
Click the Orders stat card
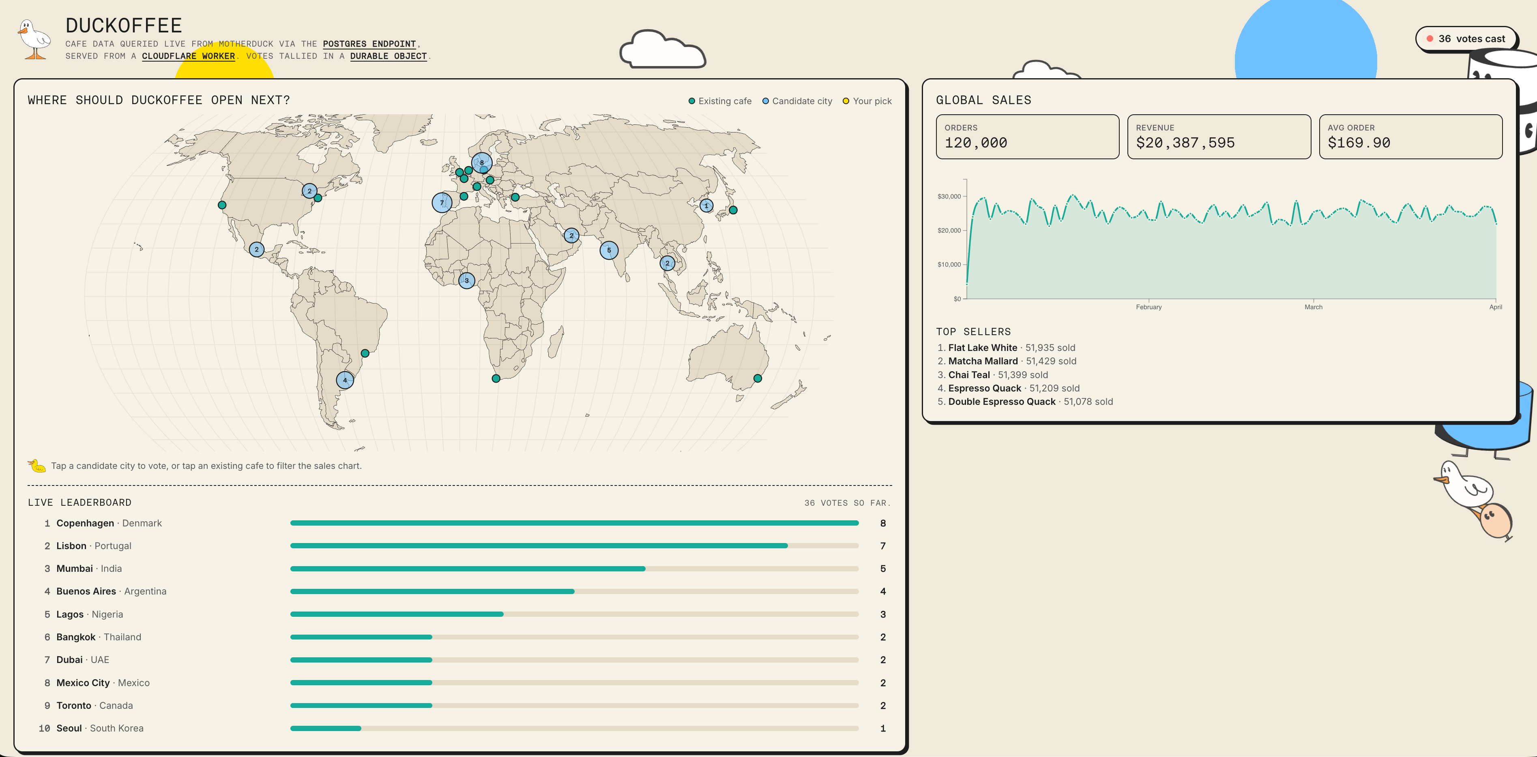[x=1028, y=137]
